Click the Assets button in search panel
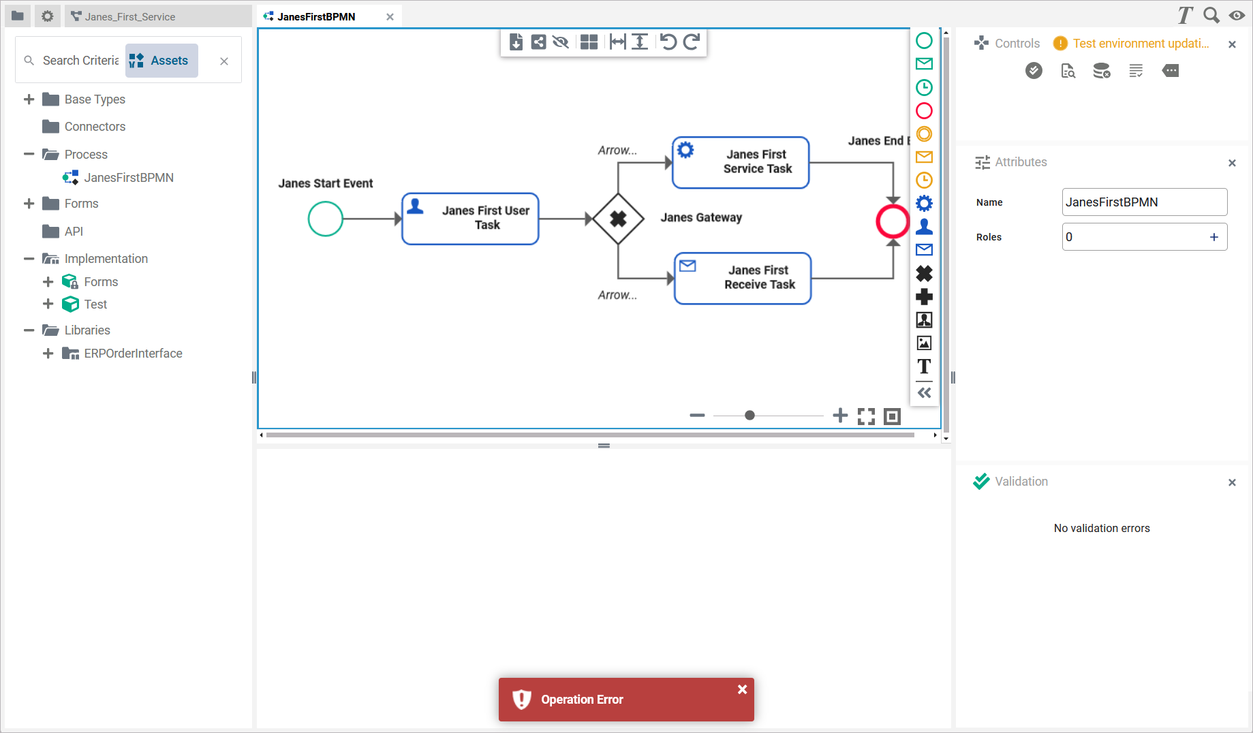This screenshot has height=733, width=1253. 161,61
